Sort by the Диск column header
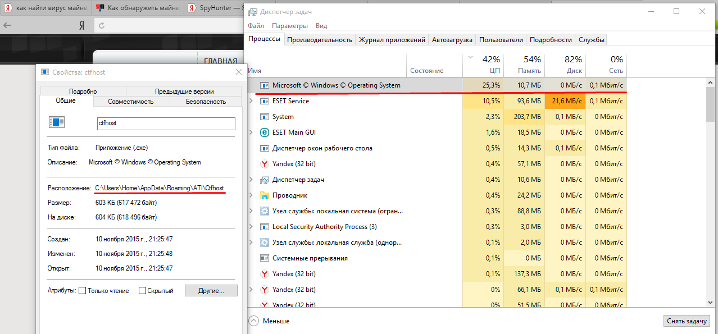Screen dimensions: 718x334 565,65
